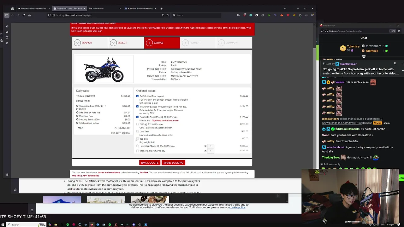
Task: Close the BikeRoundOz tab
Action: coord(84,9)
